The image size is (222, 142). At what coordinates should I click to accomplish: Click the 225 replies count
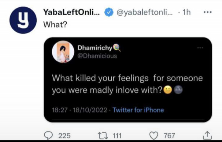click(x=64, y=136)
